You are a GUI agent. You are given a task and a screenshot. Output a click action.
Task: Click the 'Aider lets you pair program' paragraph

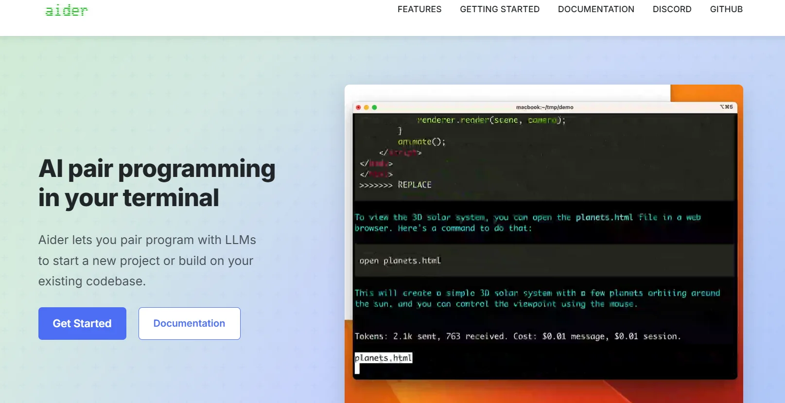[x=146, y=261]
